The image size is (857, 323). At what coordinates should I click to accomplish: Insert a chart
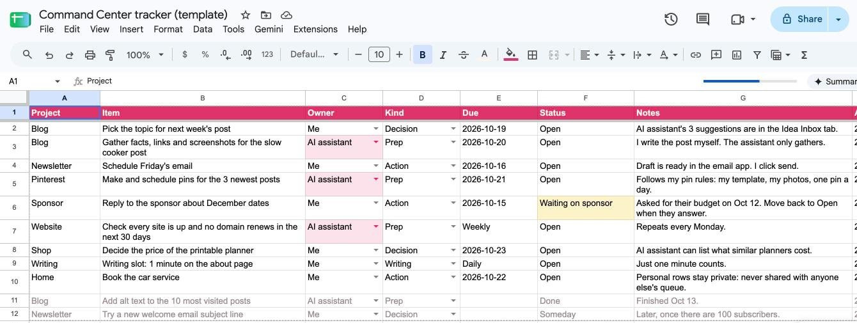point(737,55)
